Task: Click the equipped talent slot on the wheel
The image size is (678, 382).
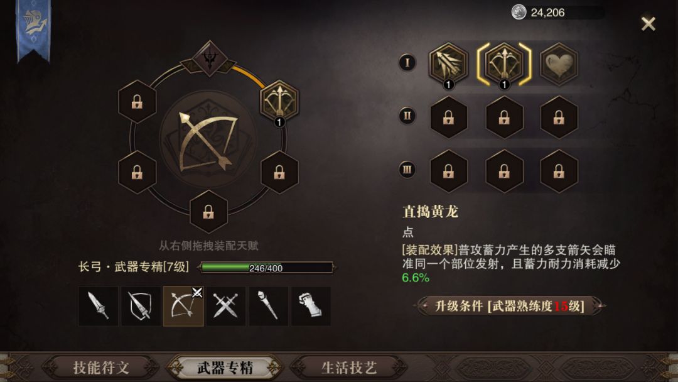Action: pyautogui.click(x=279, y=101)
